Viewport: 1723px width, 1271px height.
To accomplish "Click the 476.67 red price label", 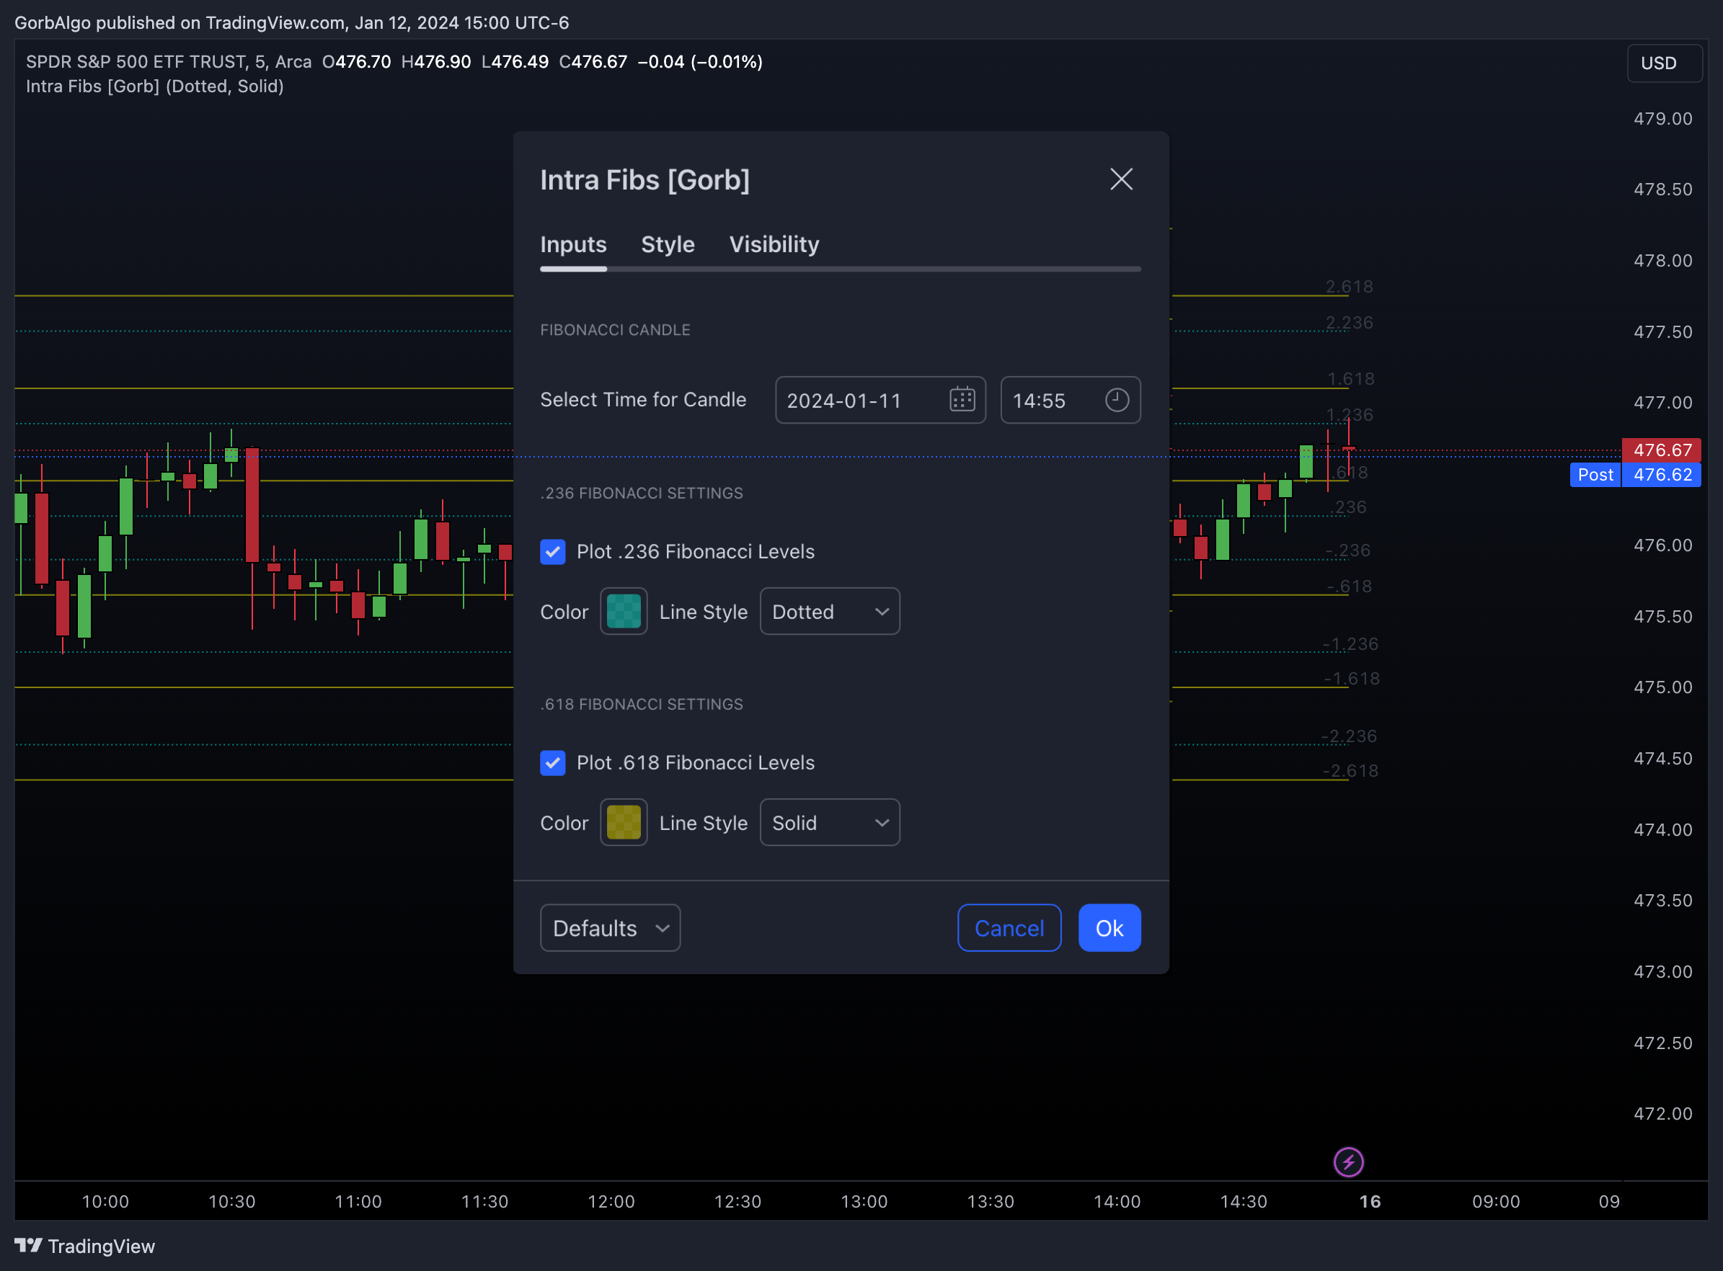I will 1660,450.
